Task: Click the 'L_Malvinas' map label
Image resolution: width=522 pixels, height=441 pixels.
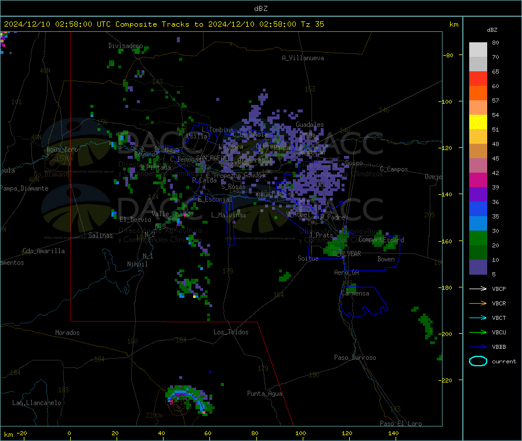Action: [229, 215]
